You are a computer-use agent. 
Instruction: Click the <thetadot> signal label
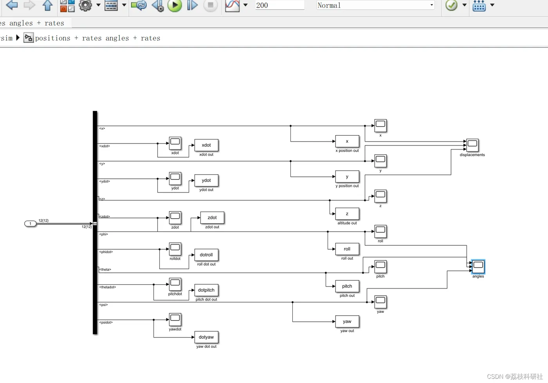click(108, 287)
